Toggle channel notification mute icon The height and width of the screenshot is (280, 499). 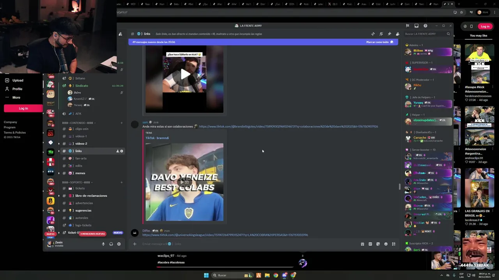pyautogui.click(x=381, y=34)
